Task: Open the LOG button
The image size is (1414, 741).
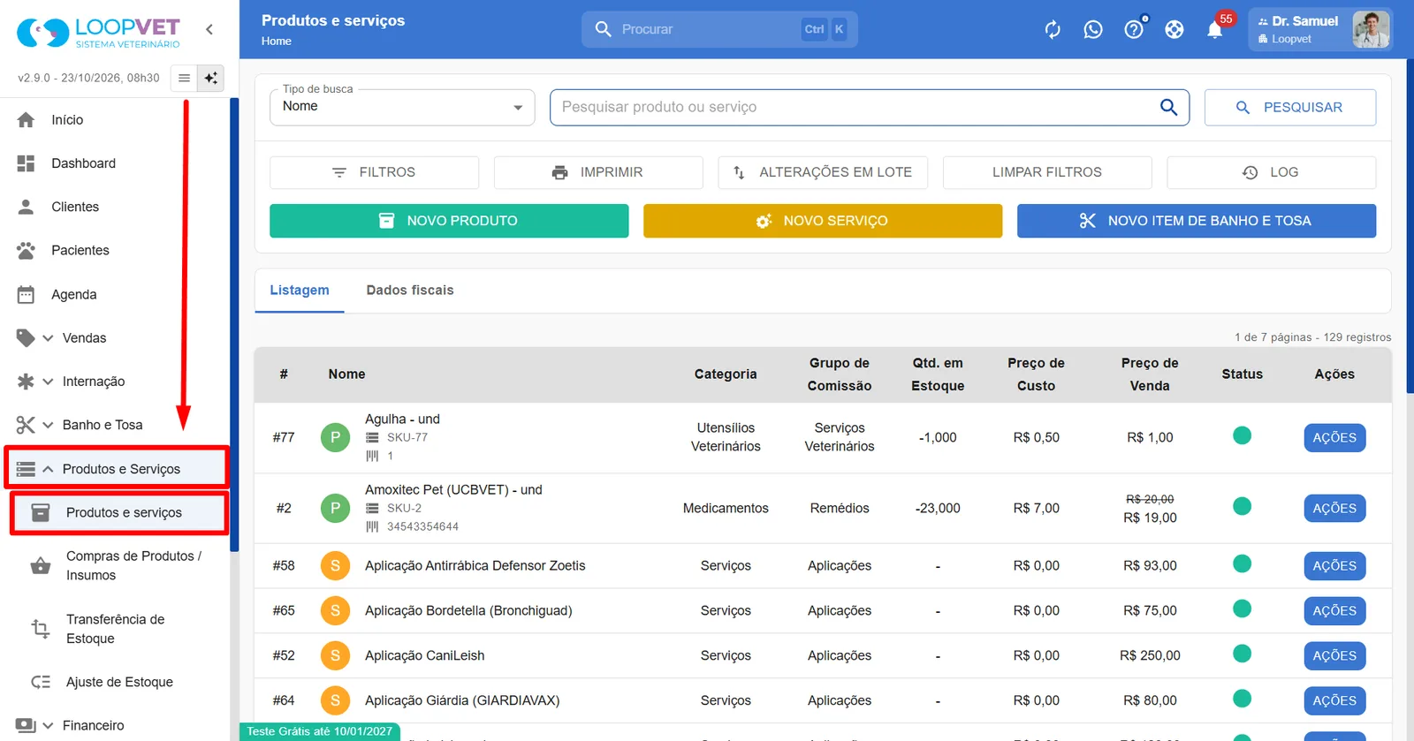Action: click(x=1272, y=172)
